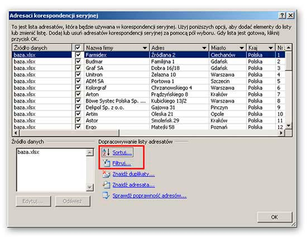The width and height of the screenshot is (307, 237).
Task: Click the Znajdź duplikaty icon
Action: tap(106, 174)
